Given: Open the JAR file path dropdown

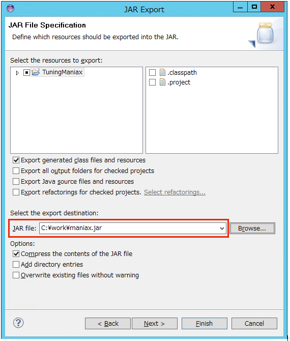Looking at the screenshot, I should click(x=222, y=229).
